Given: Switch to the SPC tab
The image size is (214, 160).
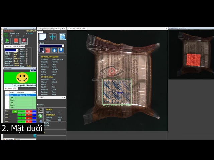Looking at the screenshot, I should (x=15, y=88).
